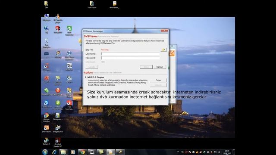The width and height of the screenshot is (276, 155).
Task: Browse for key file using folder icon
Action: coord(163,50)
